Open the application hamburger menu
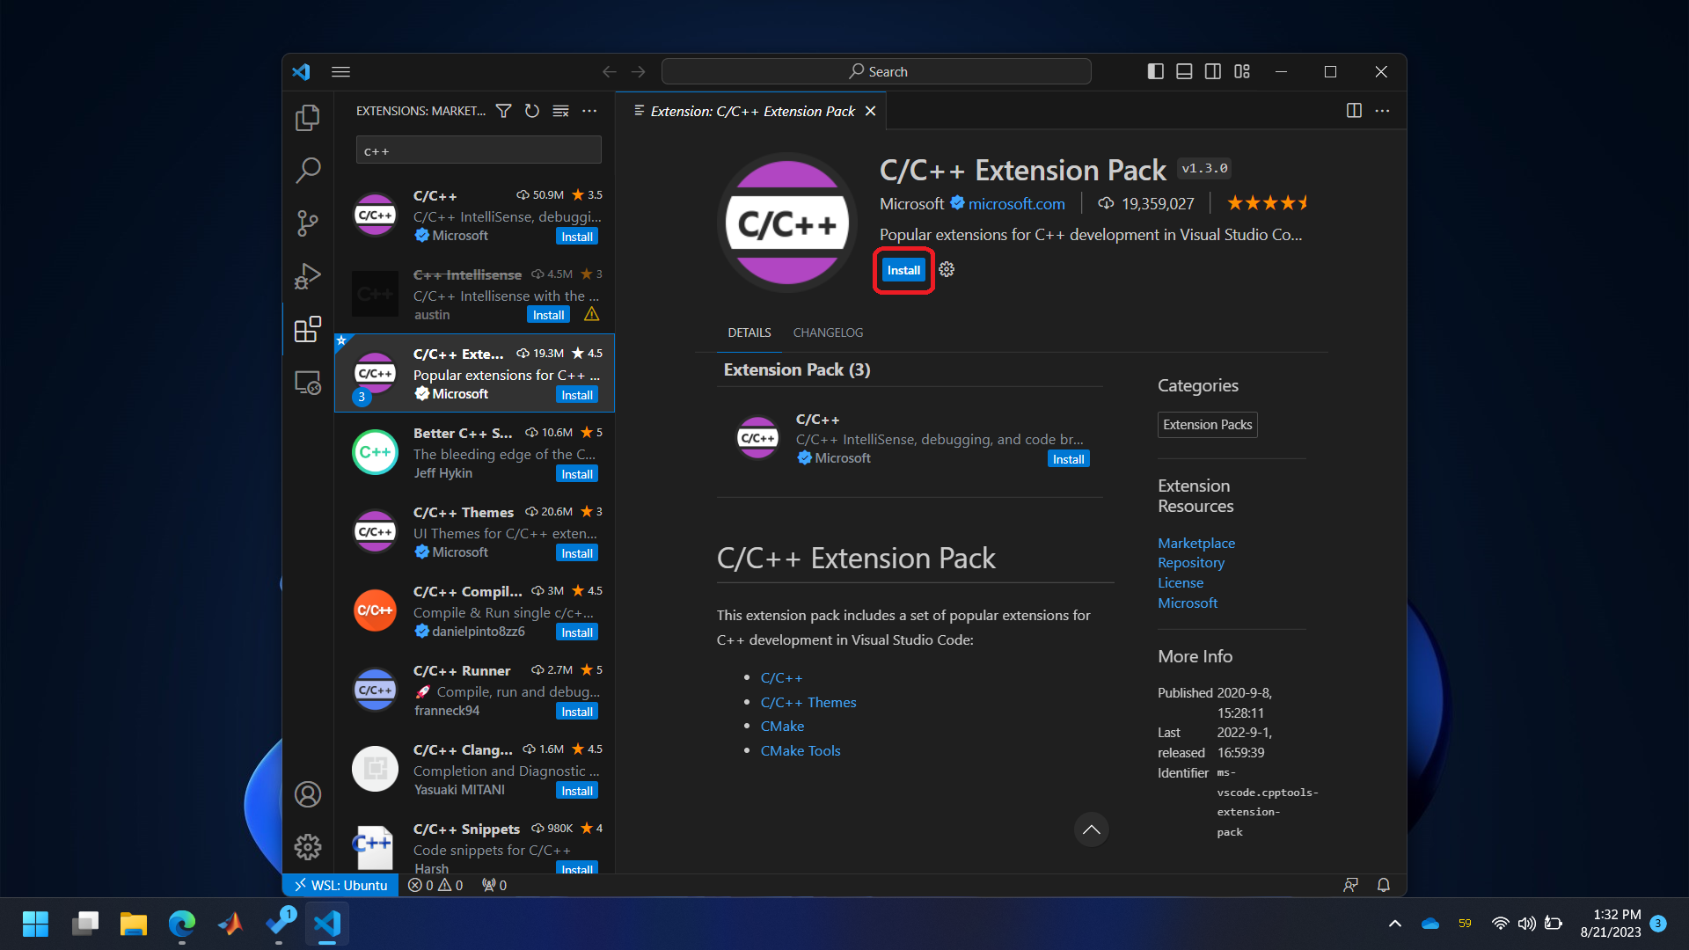Image resolution: width=1689 pixels, height=950 pixels. click(x=341, y=72)
